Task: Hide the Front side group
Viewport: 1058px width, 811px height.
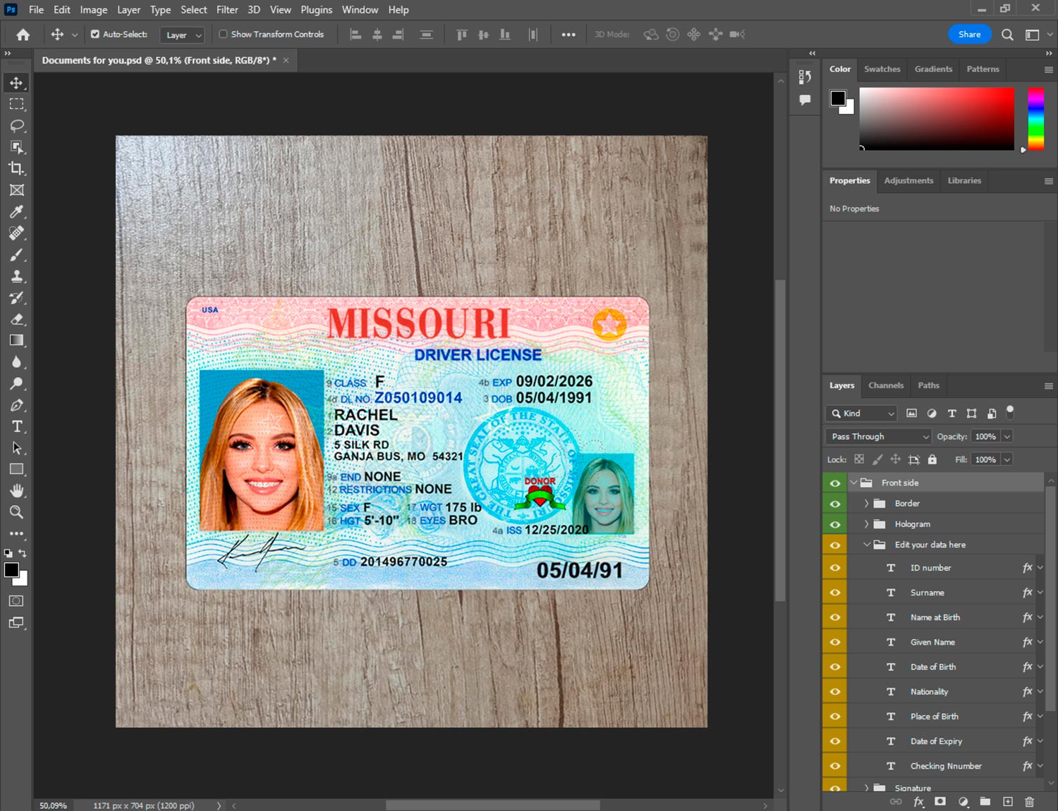Action: (835, 483)
